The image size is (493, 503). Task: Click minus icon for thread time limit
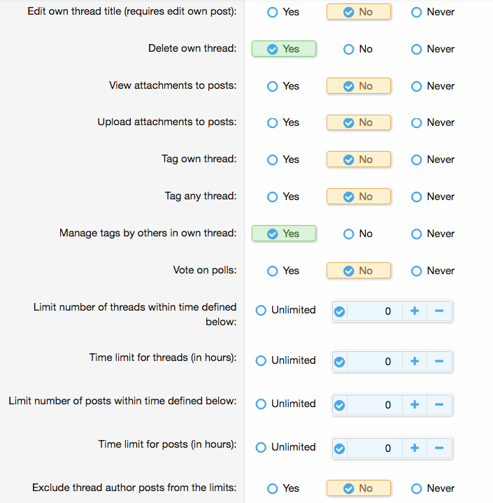439,361
